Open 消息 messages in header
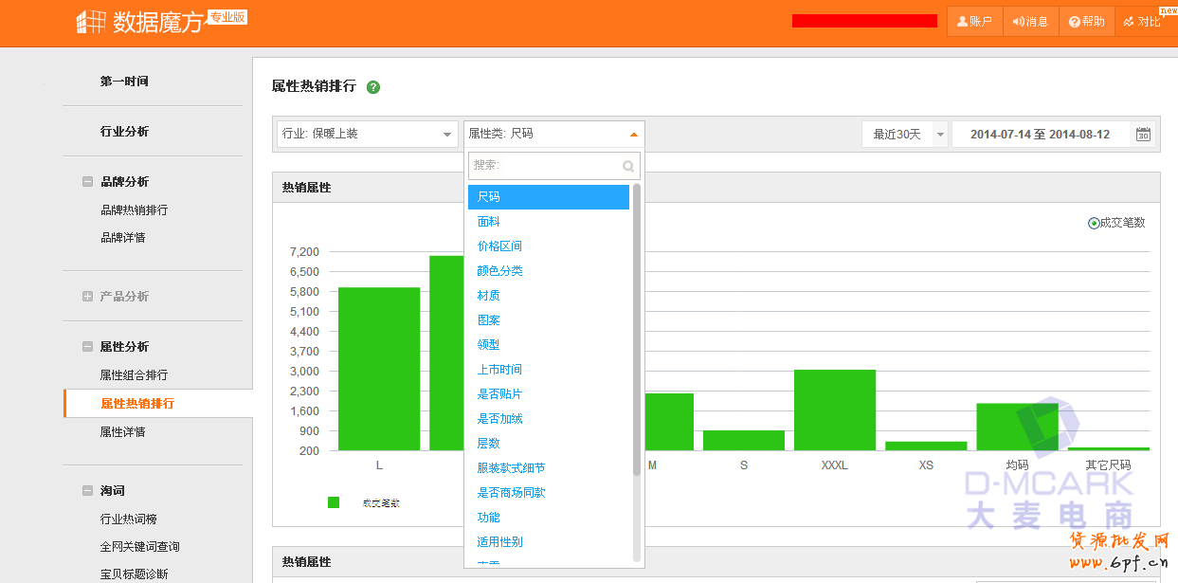This screenshot has height=583, width=1178. [x=1030, y=22]
